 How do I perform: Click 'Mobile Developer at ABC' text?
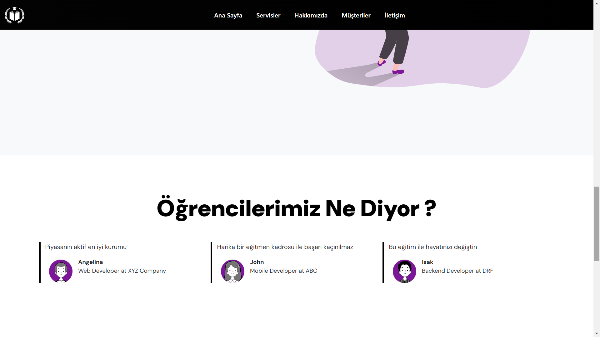coord(283,271)
